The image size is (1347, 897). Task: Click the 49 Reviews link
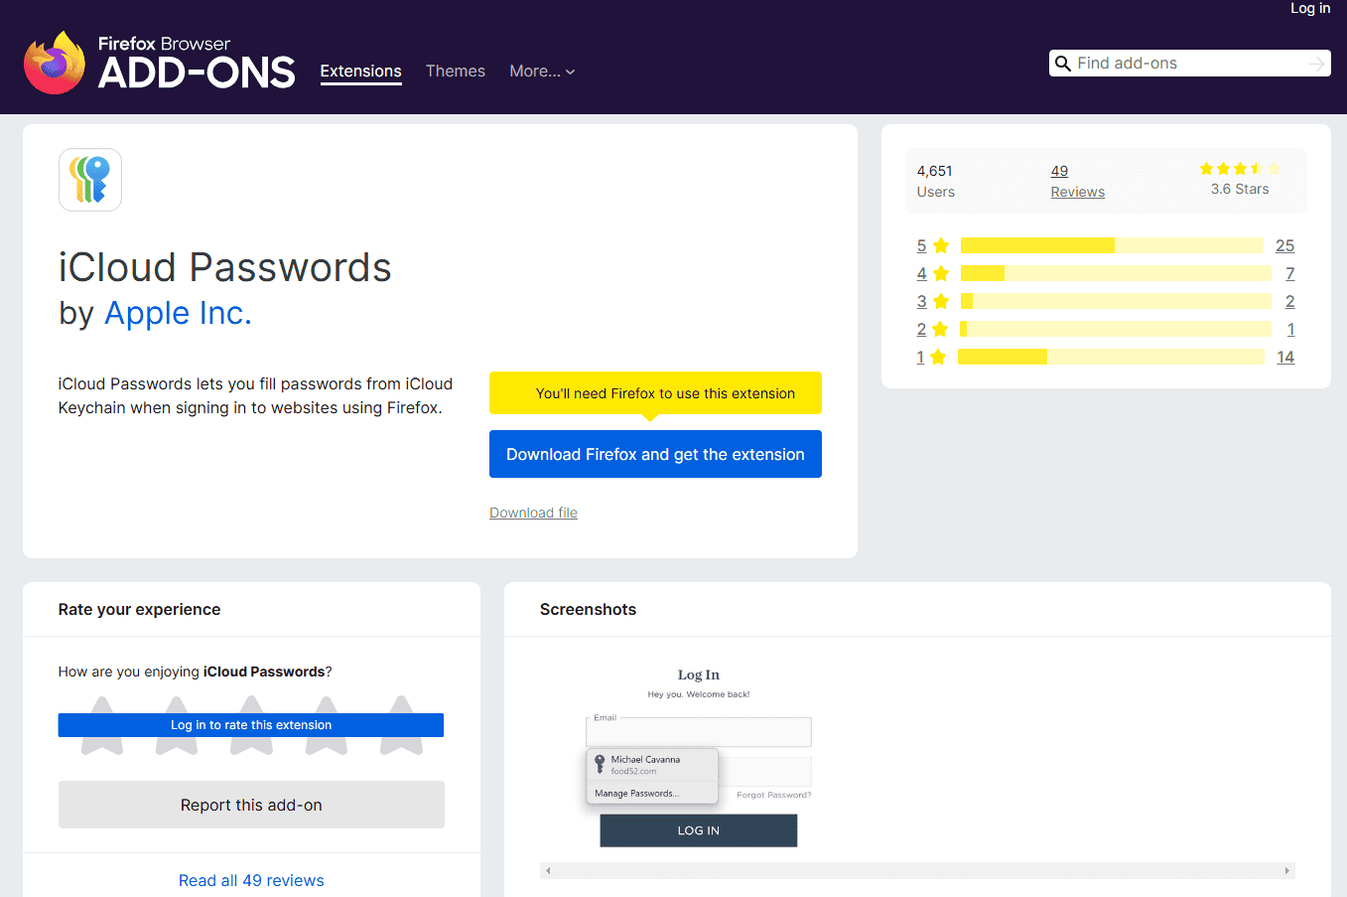(x=1078, y=181)
